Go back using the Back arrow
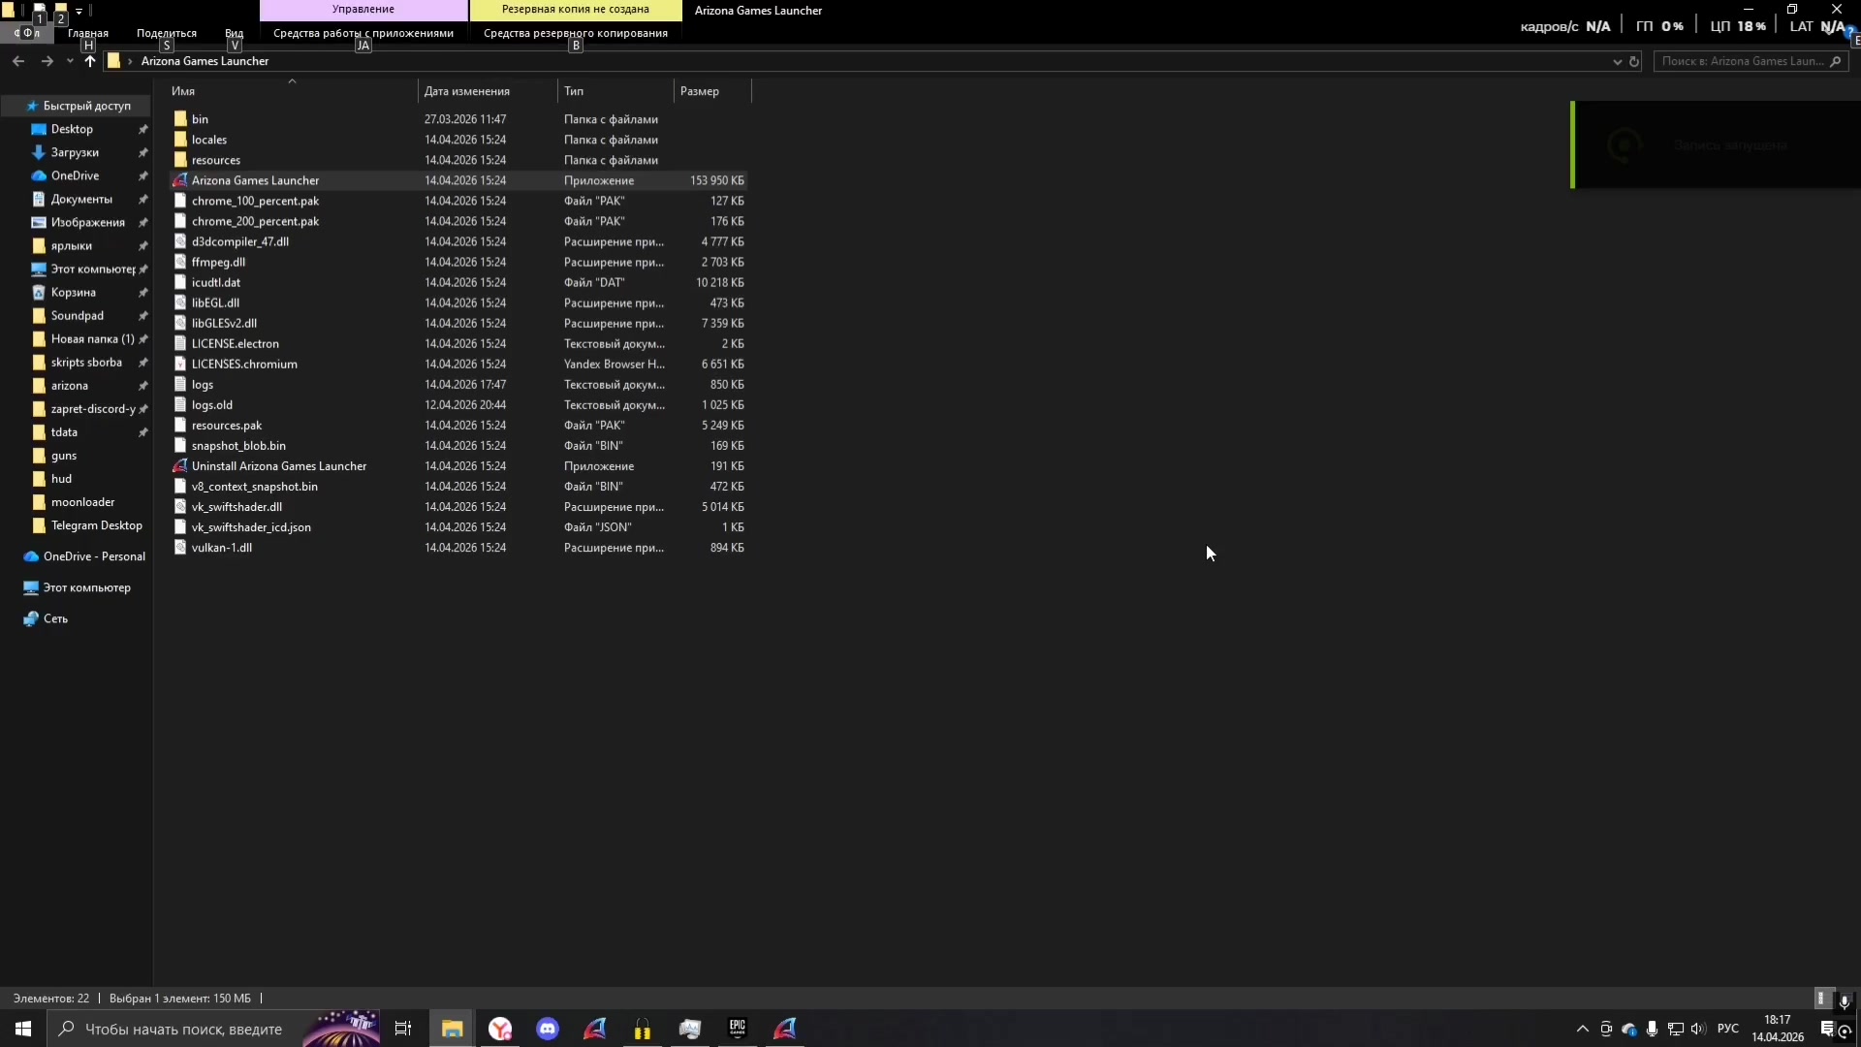 pyautogui.click(x=18, y=61)
